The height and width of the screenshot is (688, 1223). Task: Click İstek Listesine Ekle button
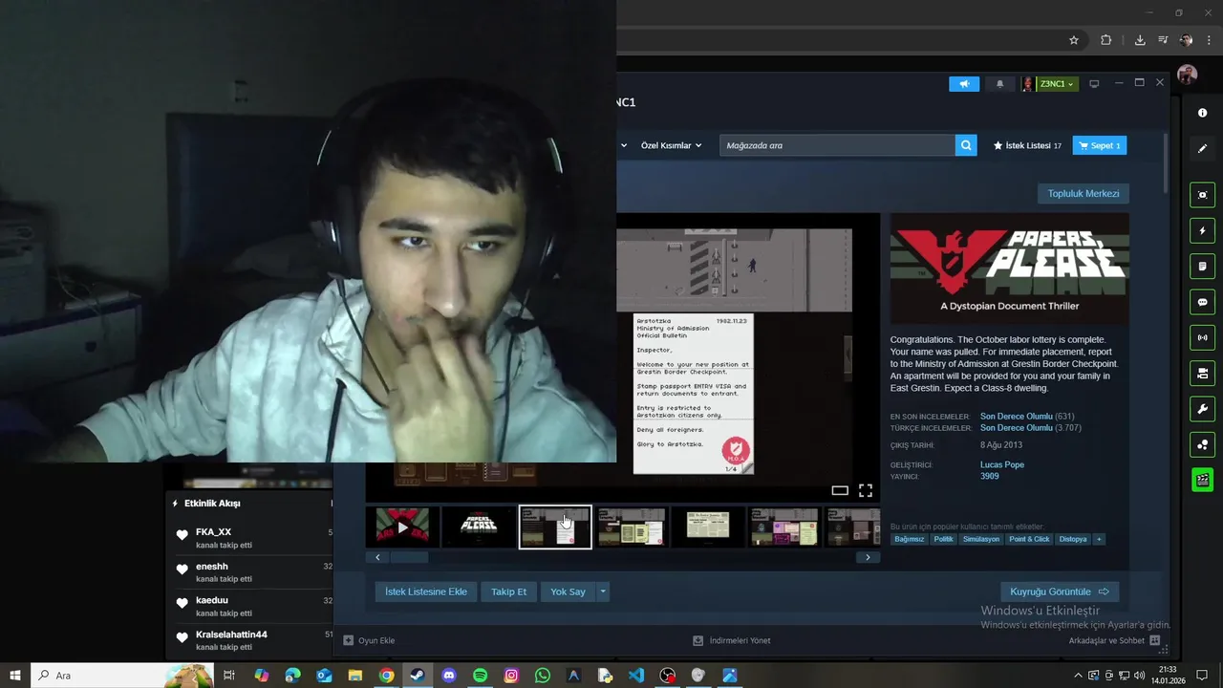coord(426,591)
